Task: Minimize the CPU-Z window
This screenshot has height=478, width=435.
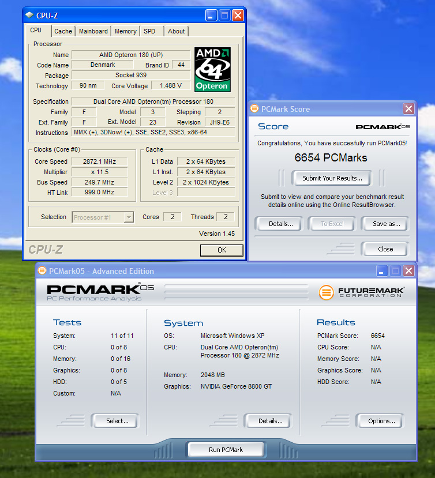Action: coord(211,15)
